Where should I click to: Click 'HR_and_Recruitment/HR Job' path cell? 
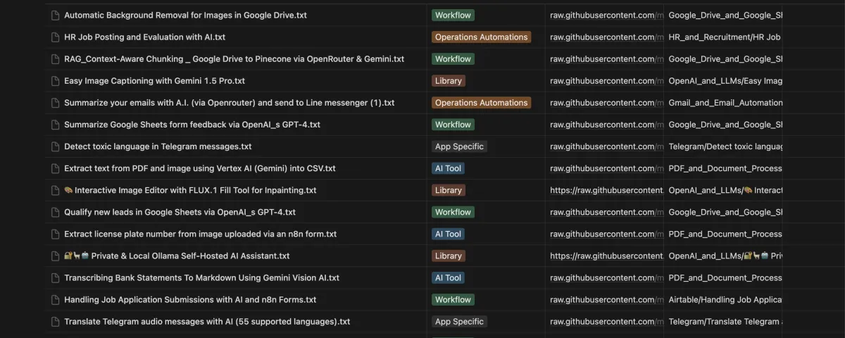coord(725,37)
